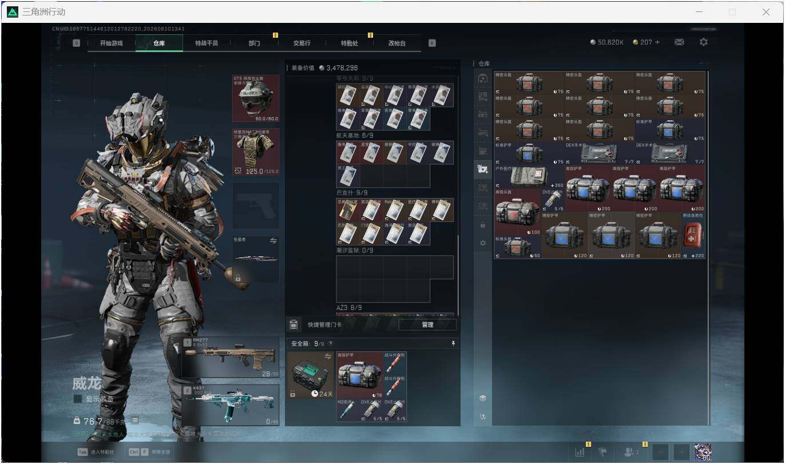Select the 特里克 MAS2.0 body armor slot
Screen dimensions: 785x464
coord(256,152)
